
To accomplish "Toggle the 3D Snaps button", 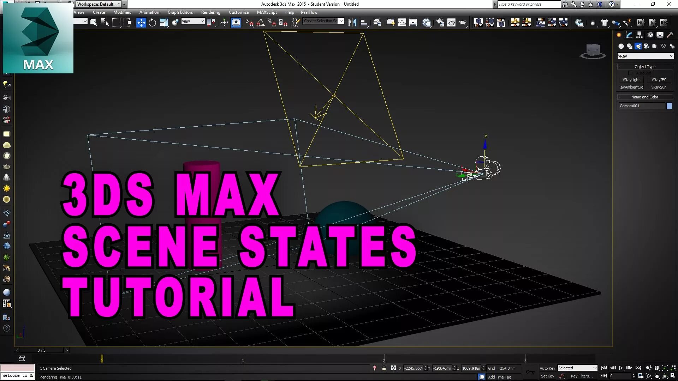I will [249, 23].
